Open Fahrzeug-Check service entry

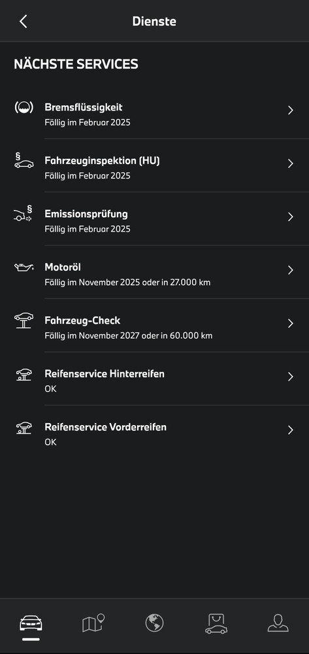(x=154, y=325)
